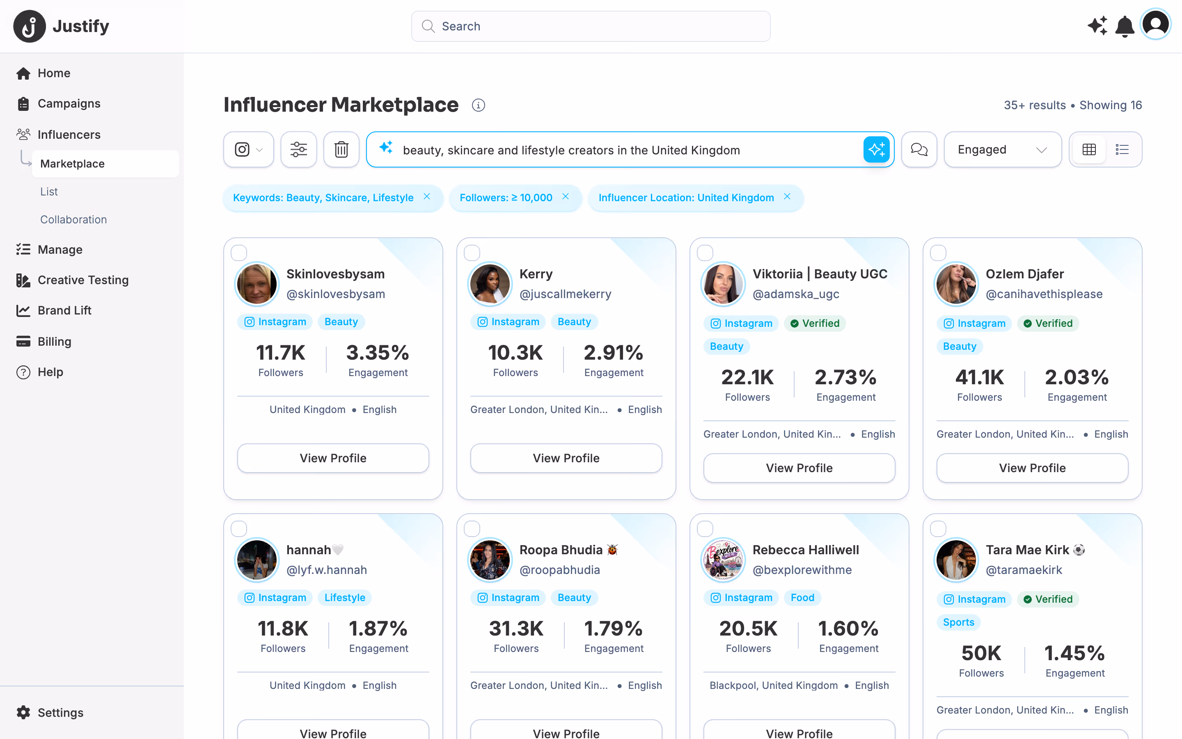This screenshot has height=739, width=1182.
Task: Click Viktoriia's Verified badge
Action: 815,323
